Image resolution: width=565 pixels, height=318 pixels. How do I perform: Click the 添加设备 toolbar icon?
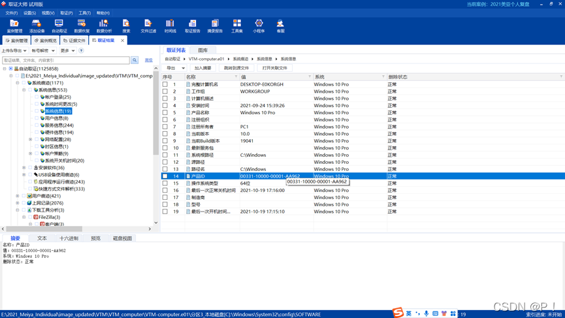click(x=37, y=26)
